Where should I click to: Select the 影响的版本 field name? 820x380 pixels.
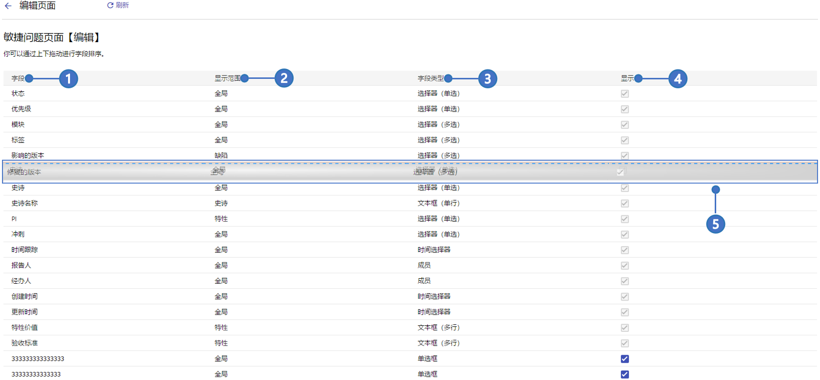coord(28,155)
